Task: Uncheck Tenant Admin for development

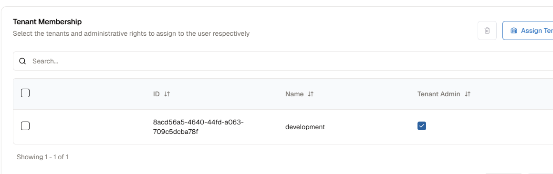Action: tap(421, 126)
